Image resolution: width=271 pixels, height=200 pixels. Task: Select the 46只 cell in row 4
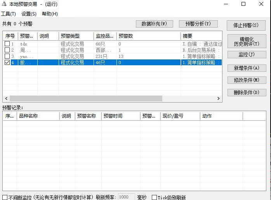click(105, 63)
